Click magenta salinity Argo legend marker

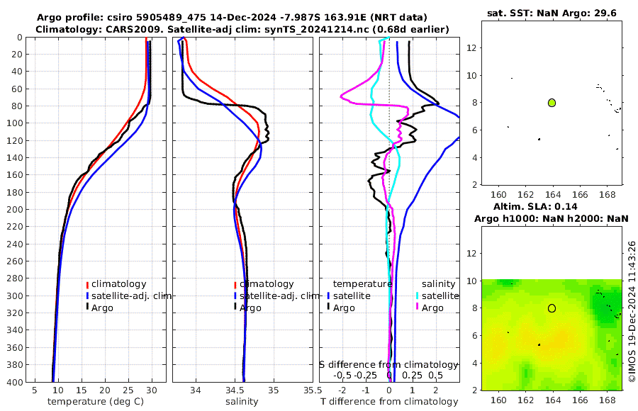418,308
